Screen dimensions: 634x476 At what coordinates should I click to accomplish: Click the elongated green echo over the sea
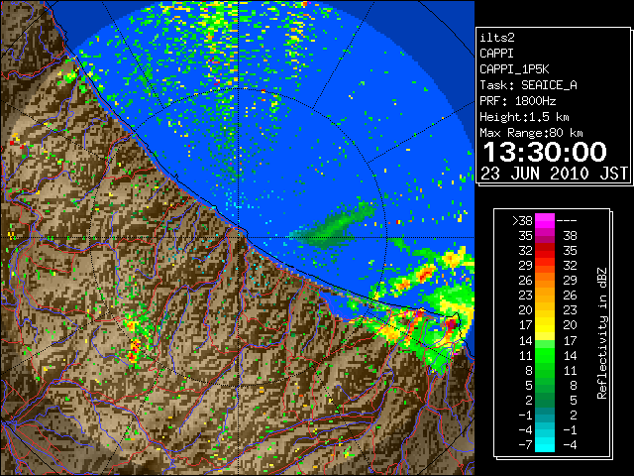335,227
